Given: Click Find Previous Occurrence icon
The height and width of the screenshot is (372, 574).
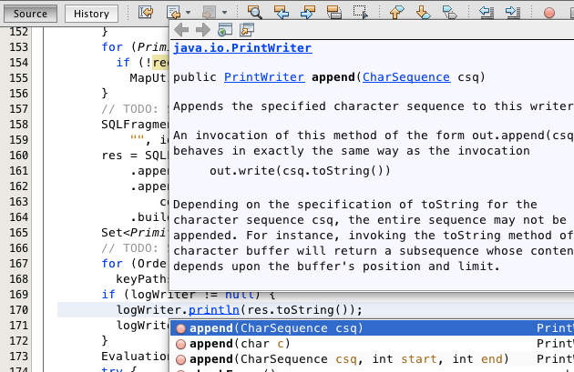Looking at the screenshot, I should [282, 13].
